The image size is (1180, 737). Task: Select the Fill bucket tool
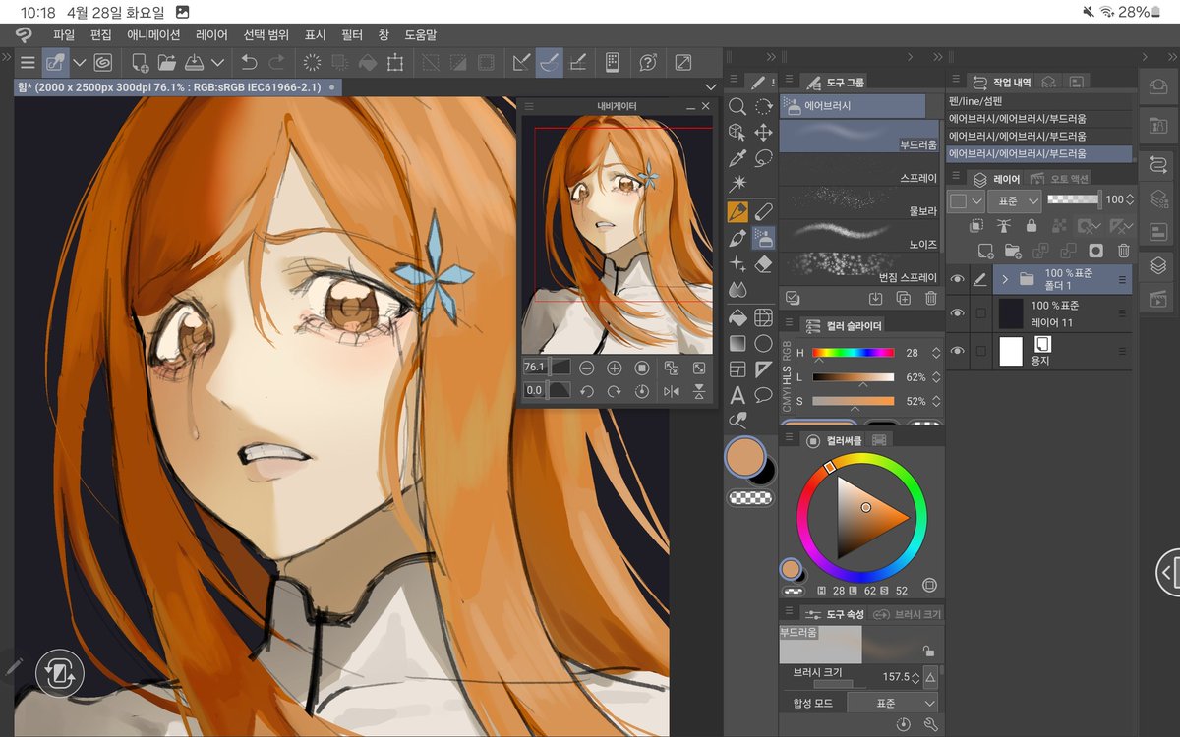click(737, 317)
